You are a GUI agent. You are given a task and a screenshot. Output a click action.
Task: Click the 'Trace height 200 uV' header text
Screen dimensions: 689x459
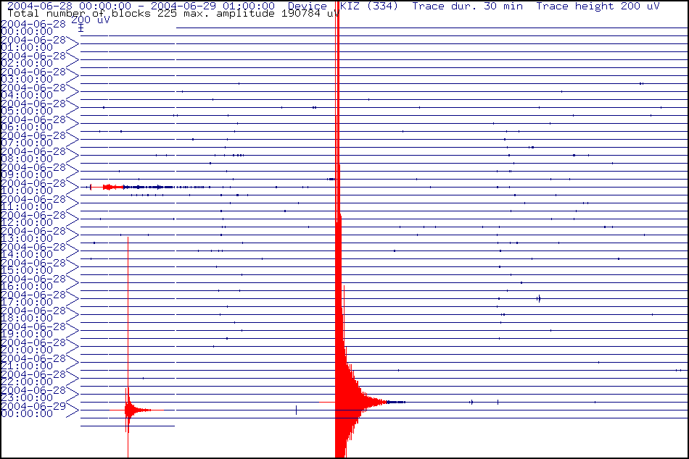tap(598, 6)
